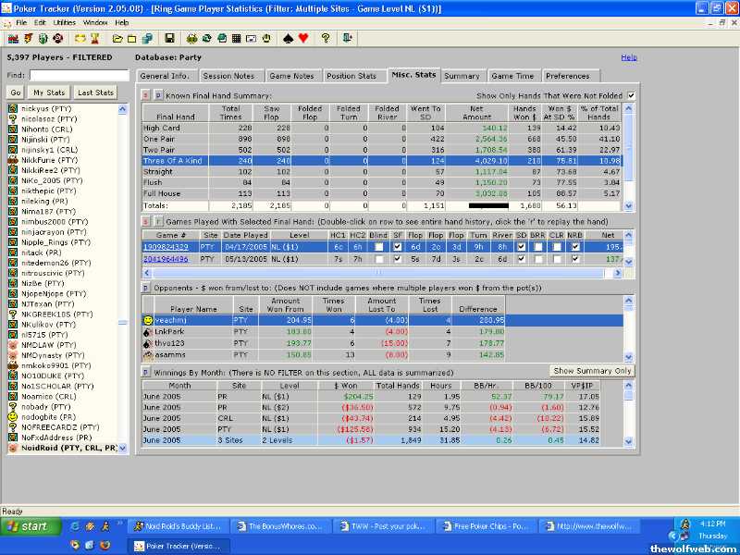This screenshot has height=555, width=740.
Task: Click the red heart toolbar icon
Action: point(302,39)
